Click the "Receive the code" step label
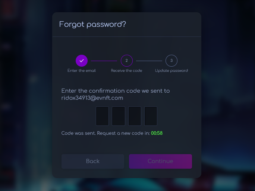The image size is (255, 191). [126, 71]
